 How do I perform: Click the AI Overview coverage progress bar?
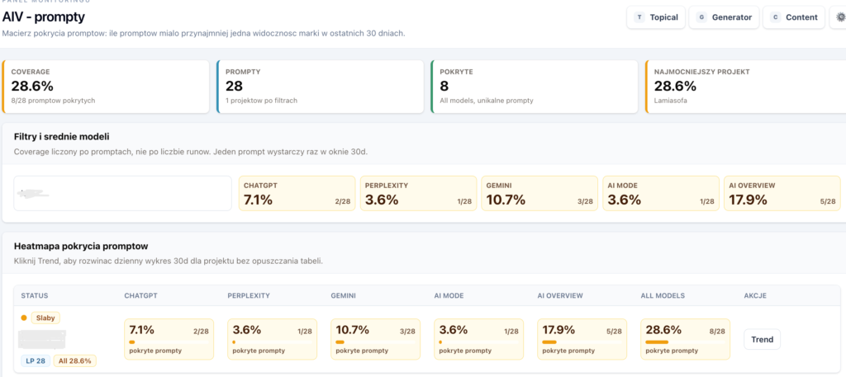click(582, 342)
